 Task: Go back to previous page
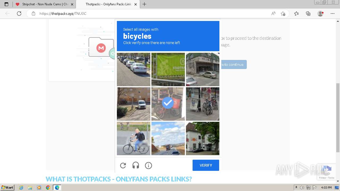tap(7, 14)
